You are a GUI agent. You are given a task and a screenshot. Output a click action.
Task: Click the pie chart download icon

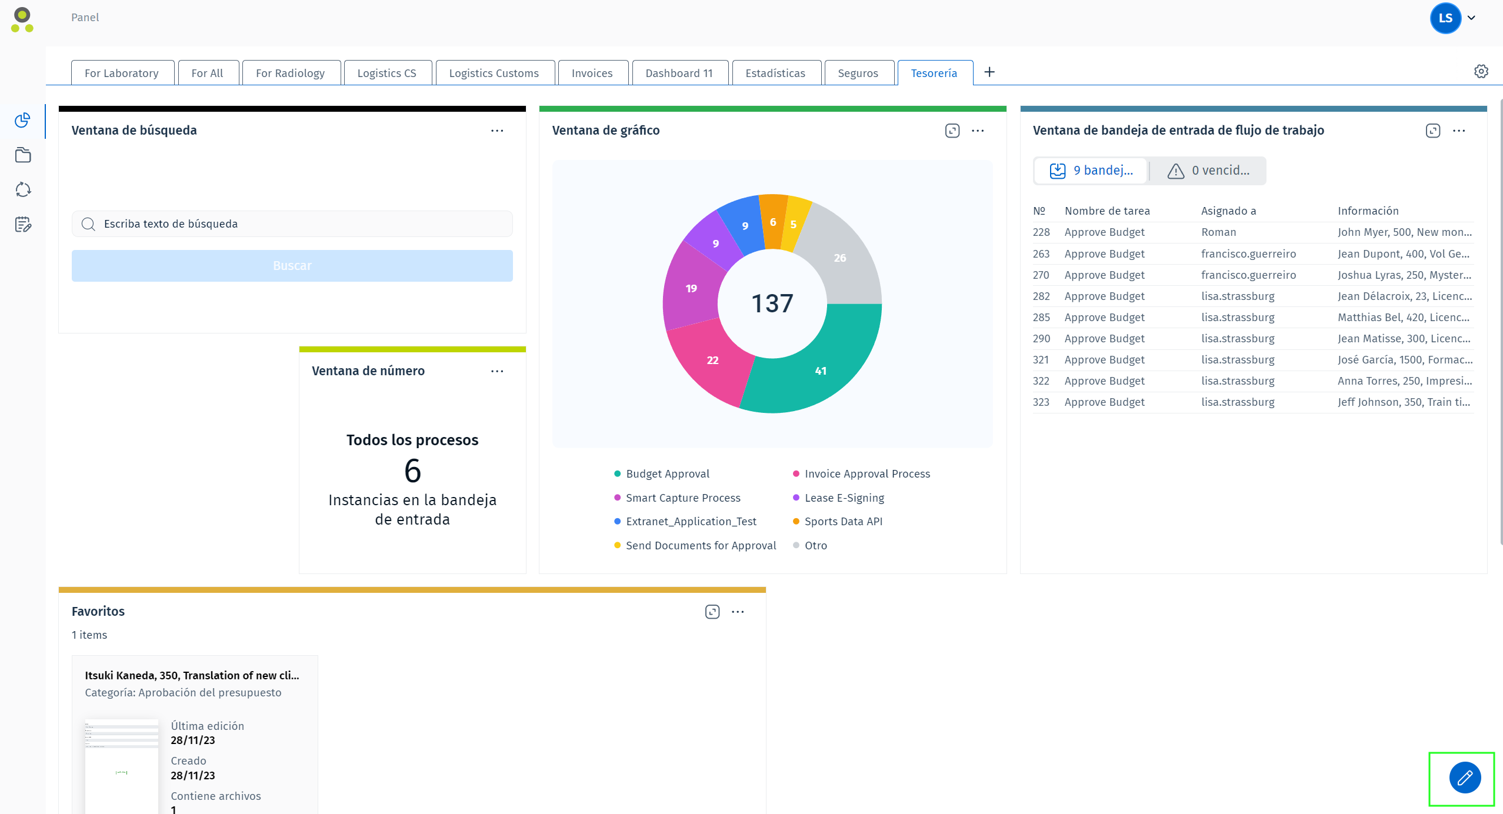point(952,131)
